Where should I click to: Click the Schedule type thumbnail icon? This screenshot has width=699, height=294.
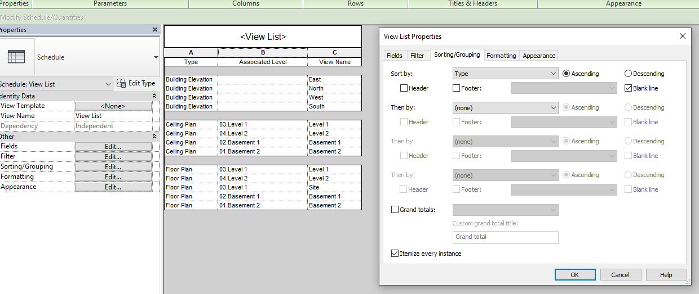pyautogui.click(x=16, y=57)
